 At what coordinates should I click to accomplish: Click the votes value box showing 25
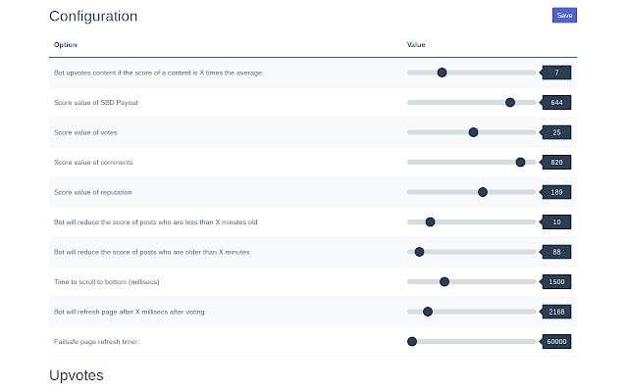pyautogui.click(x=556, y=132)
